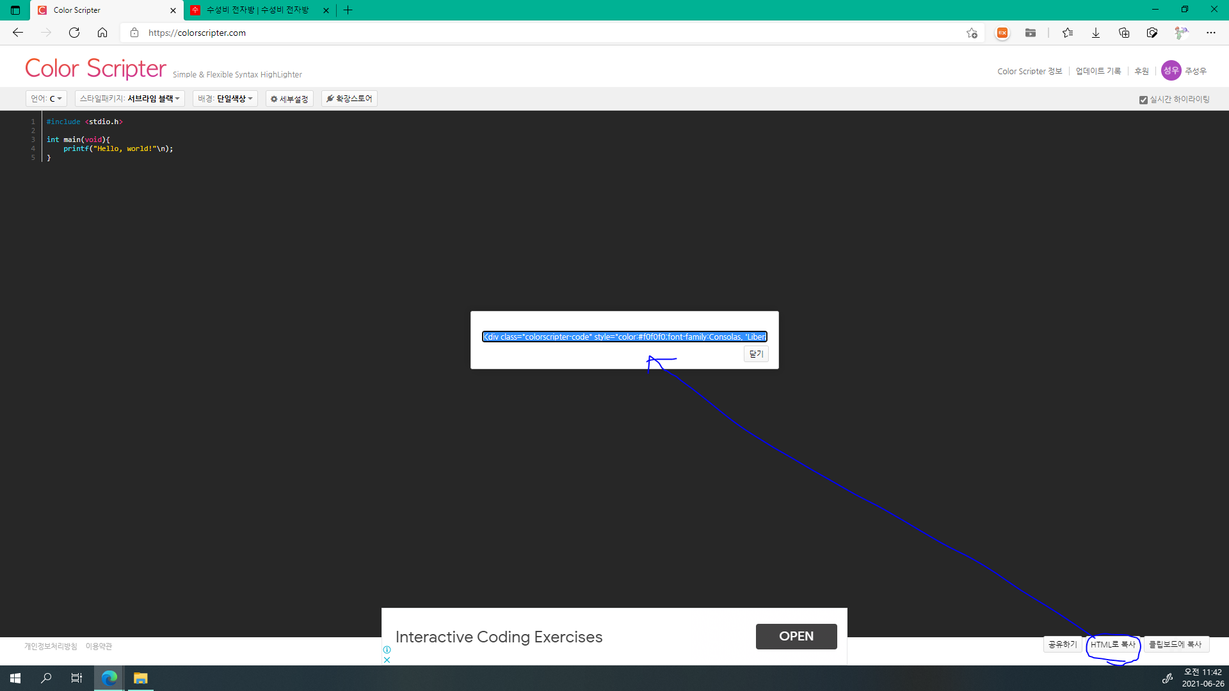Click the Edge Downloads toolbar icon
1229x691 pixels.
coord(1096,33)
